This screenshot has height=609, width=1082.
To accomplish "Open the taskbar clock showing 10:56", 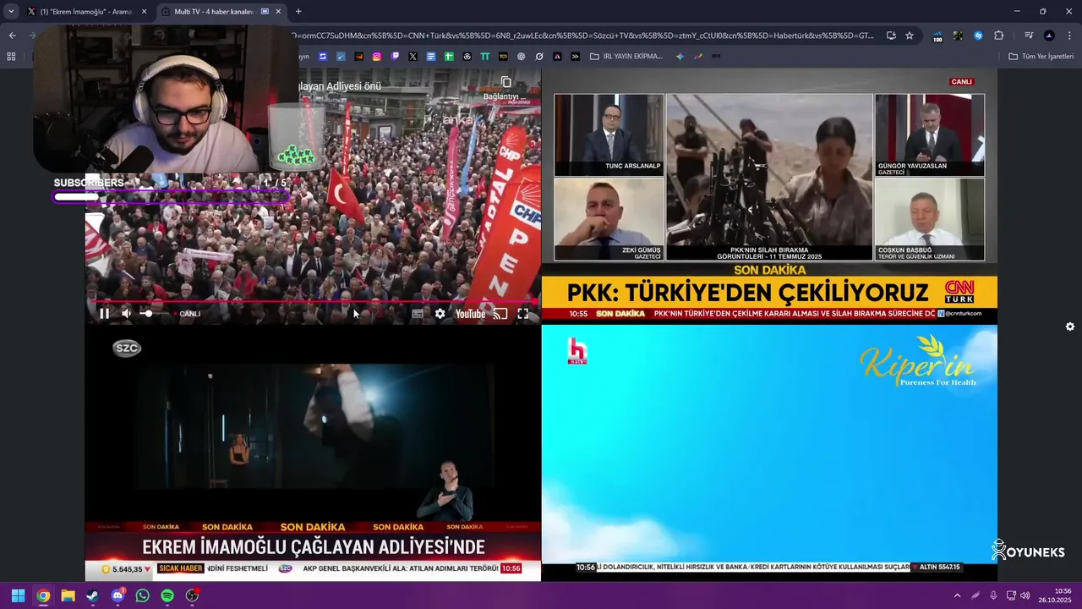I will tap(1057, 595).
